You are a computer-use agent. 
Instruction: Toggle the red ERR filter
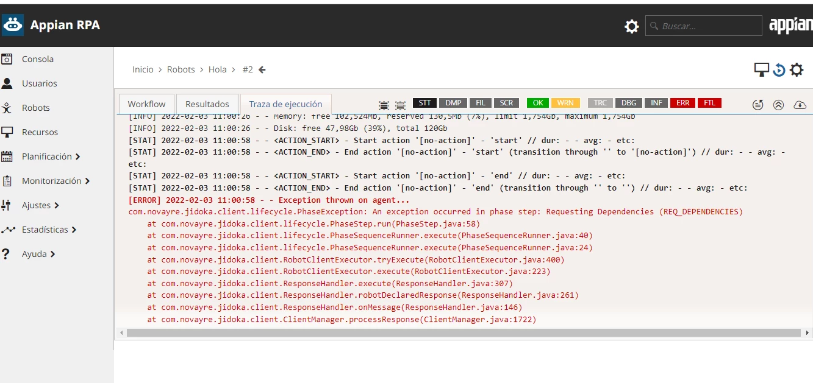click(683, 103)
